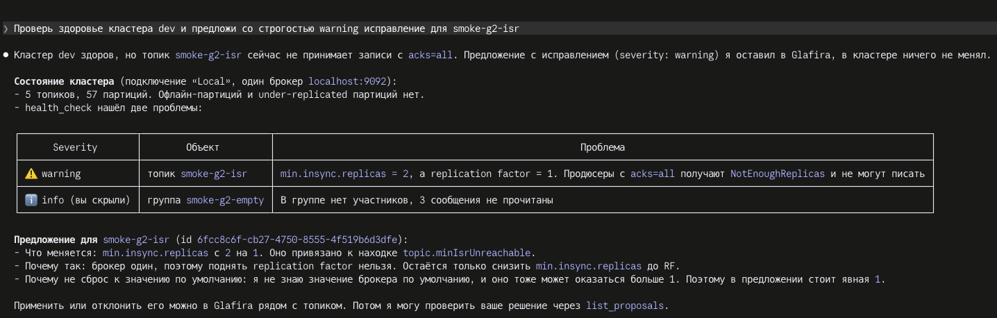Click 'min.insync.replicas' in 'Почему так' line
The width and height of the screenshot is (997, 318).
tap(589, 266)
